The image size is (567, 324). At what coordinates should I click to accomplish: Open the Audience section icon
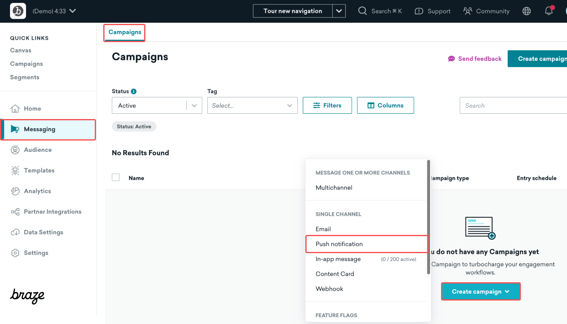pyautogui.click(x=15, y=150)
